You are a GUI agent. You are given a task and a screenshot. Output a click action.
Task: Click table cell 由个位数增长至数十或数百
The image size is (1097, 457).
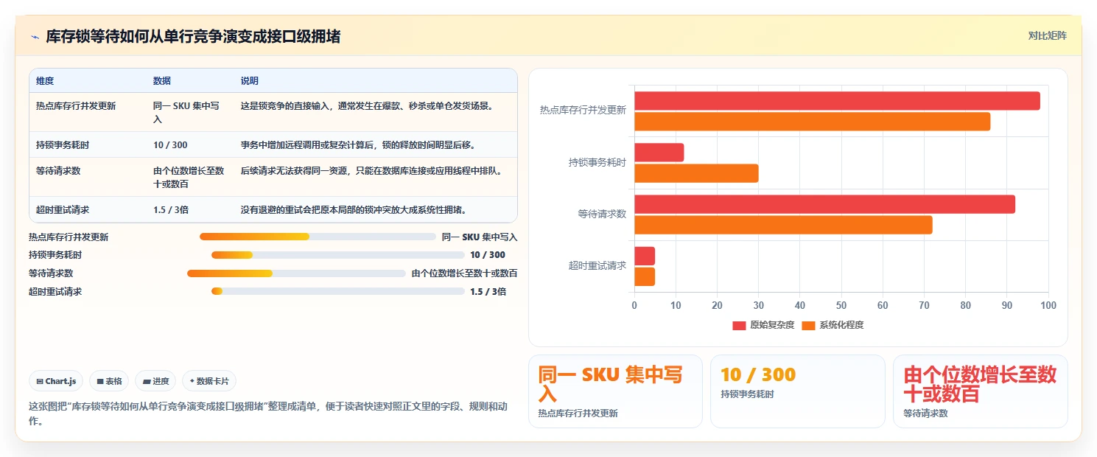[x=189, y=177]
